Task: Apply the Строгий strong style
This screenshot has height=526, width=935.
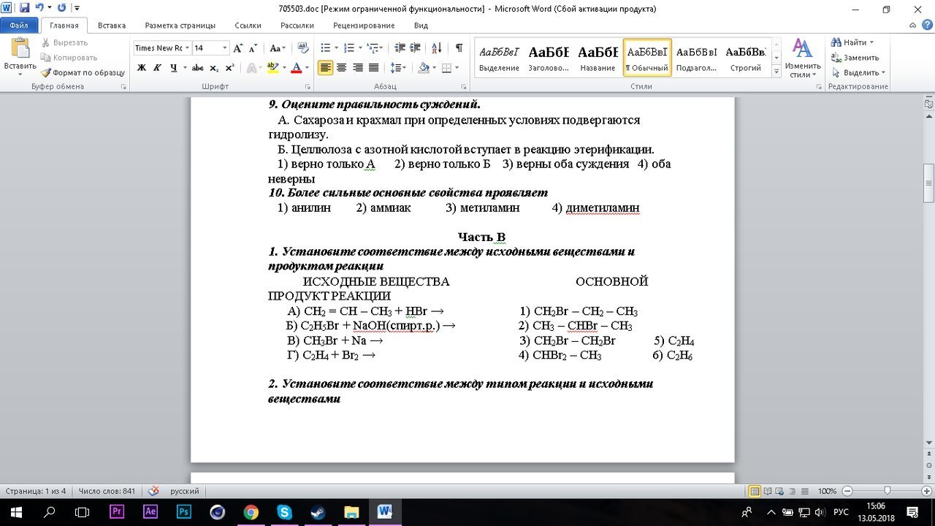Action: tap(745, 58)
